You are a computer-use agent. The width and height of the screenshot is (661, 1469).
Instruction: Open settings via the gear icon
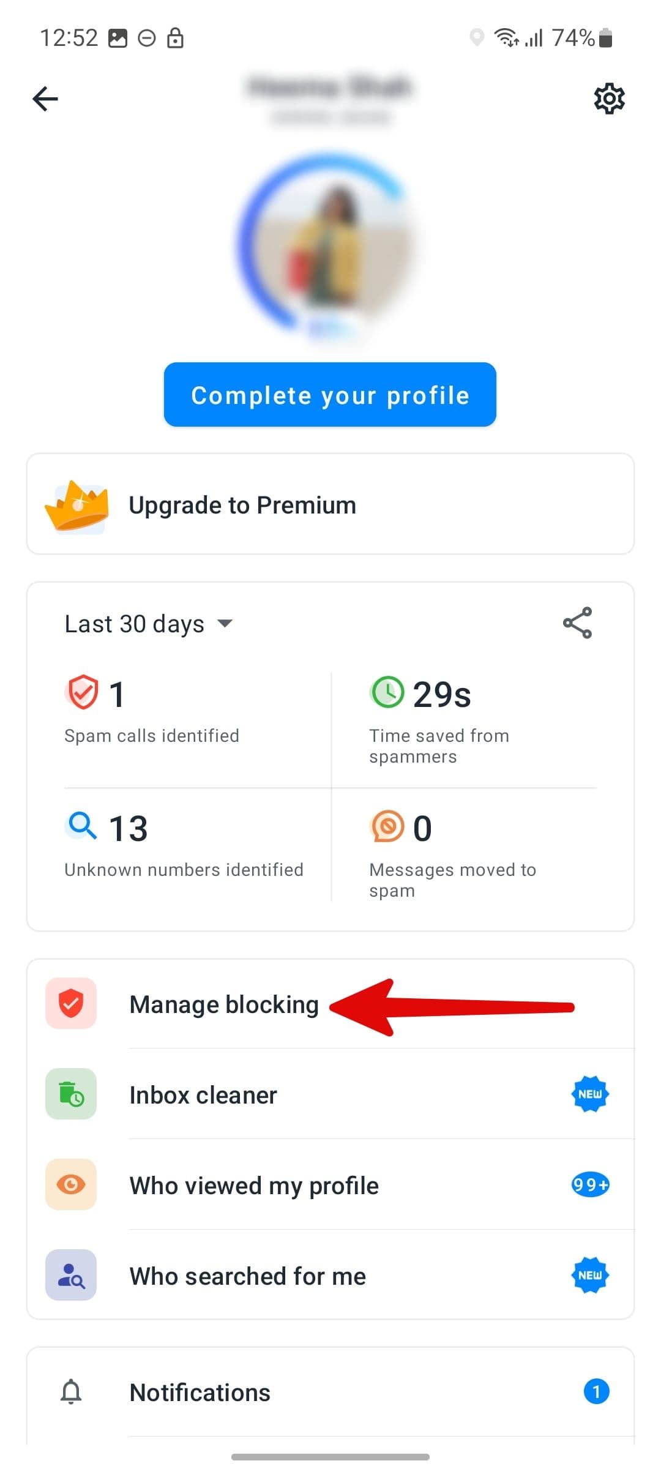pyautogui.click(x=609, y=99)
